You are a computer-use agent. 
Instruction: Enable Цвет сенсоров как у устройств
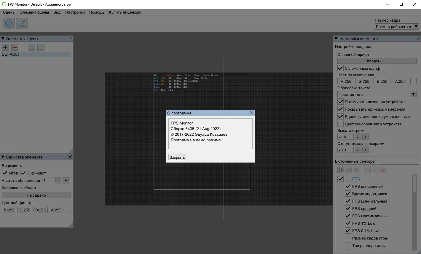click(x=340, y=124)
